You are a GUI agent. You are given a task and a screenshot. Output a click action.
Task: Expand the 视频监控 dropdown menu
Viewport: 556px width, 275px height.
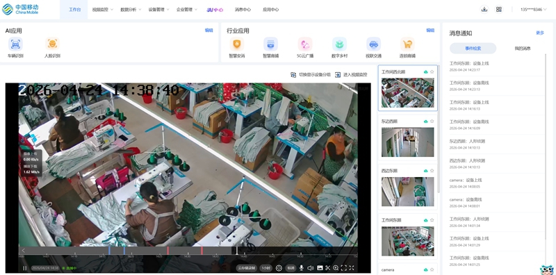[x=102, y=10]
